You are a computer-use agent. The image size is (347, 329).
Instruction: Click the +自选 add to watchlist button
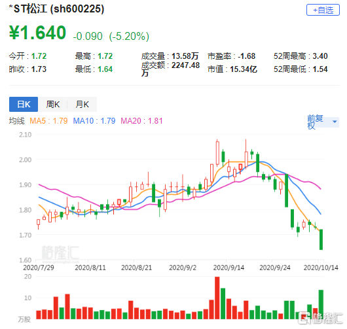pyautogui.click(x=323, y=10)
